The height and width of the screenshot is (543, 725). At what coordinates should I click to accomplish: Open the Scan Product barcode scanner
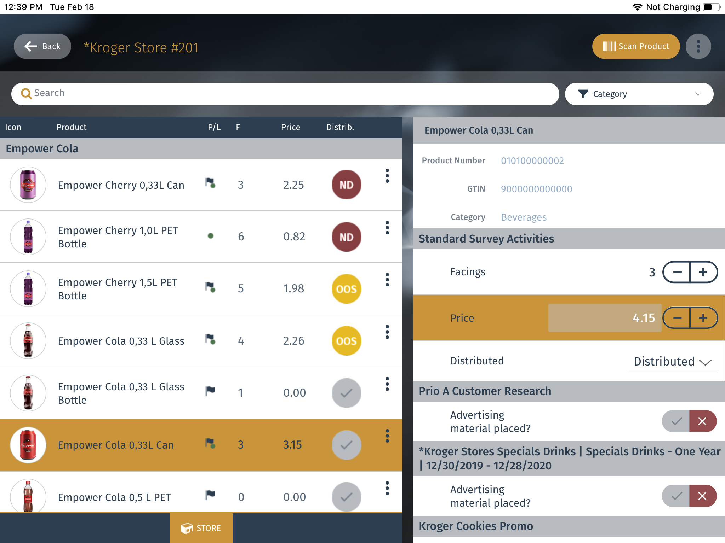point(636,46)
